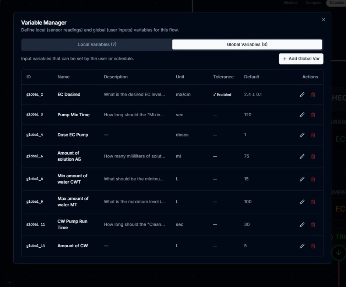Delete the Max amount of water MT variable

tap(313, 202)
